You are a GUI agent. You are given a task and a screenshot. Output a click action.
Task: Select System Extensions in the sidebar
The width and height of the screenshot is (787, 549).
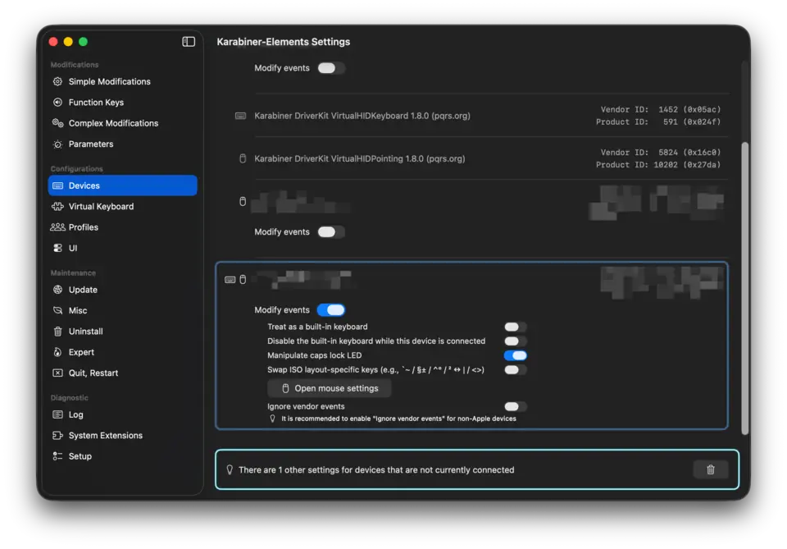[x=122, y=436]
